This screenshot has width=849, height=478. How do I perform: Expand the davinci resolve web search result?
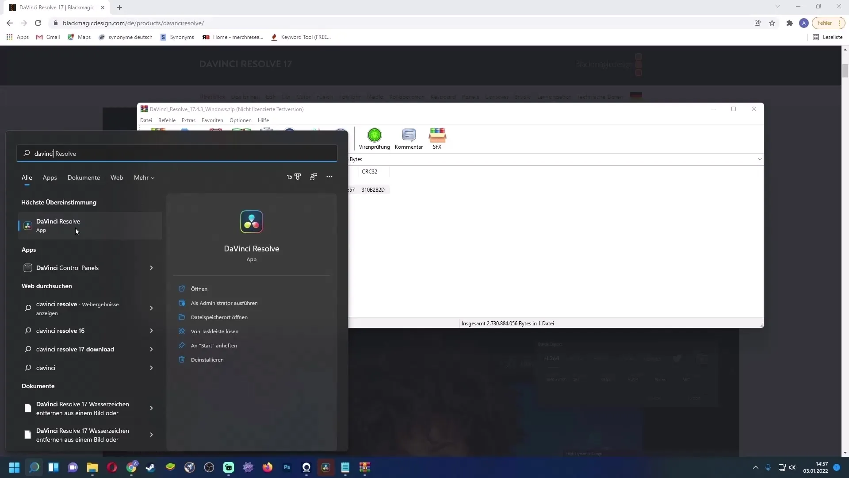pos(151,308)
